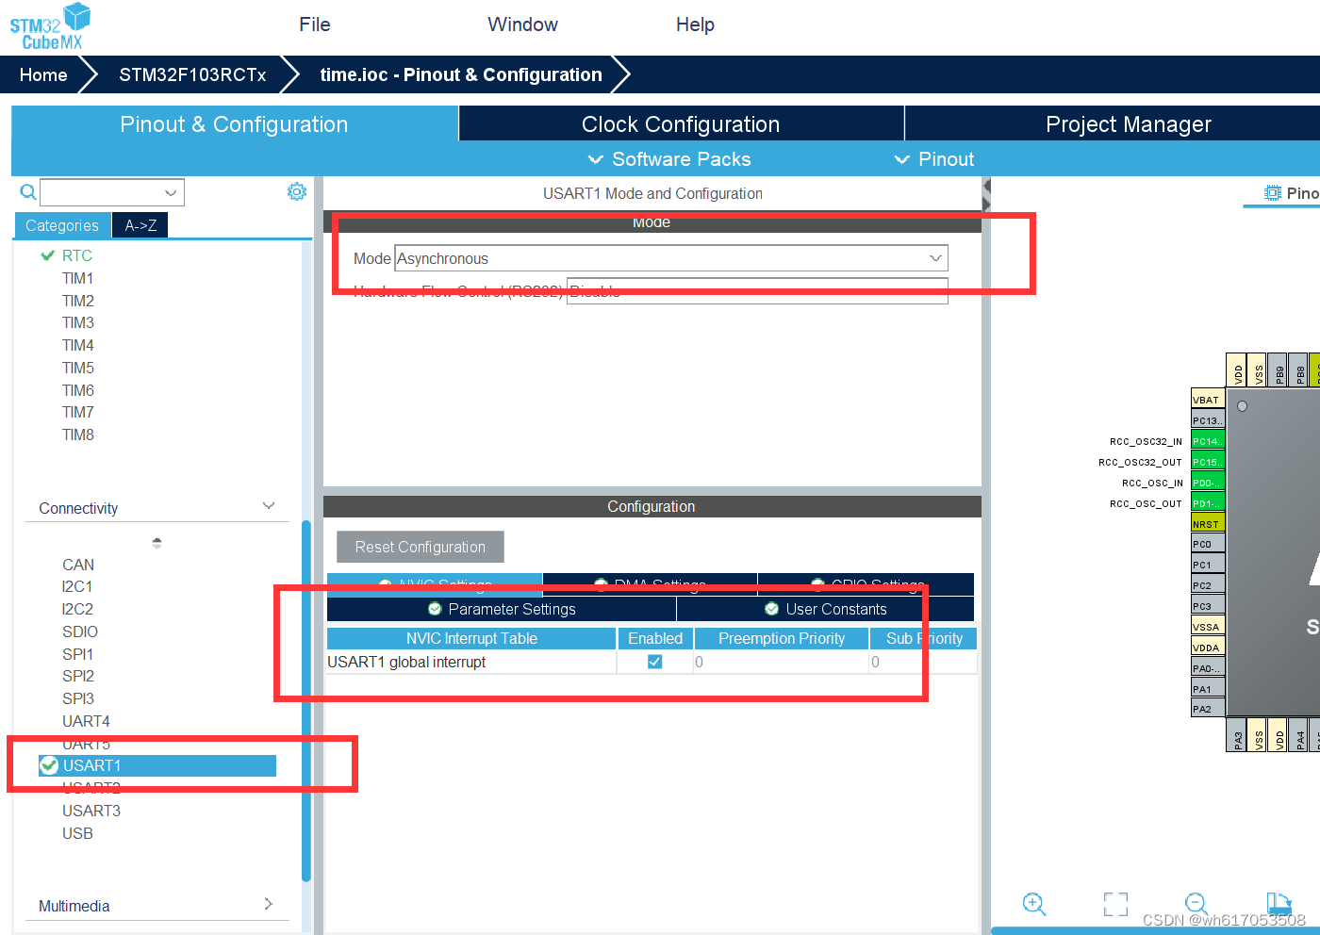1320x935 pixels.
Task: Open the File menu
Action: tap(315, 25)
